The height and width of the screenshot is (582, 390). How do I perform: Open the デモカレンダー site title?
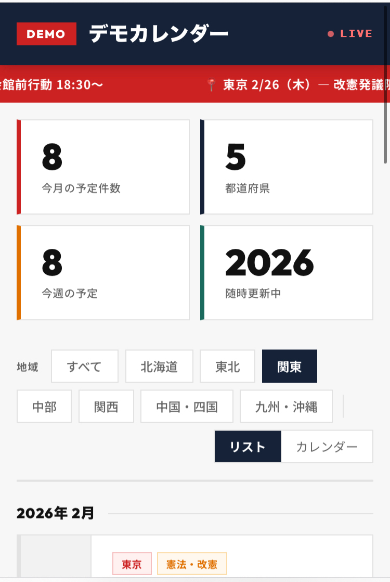click(159, 34)
